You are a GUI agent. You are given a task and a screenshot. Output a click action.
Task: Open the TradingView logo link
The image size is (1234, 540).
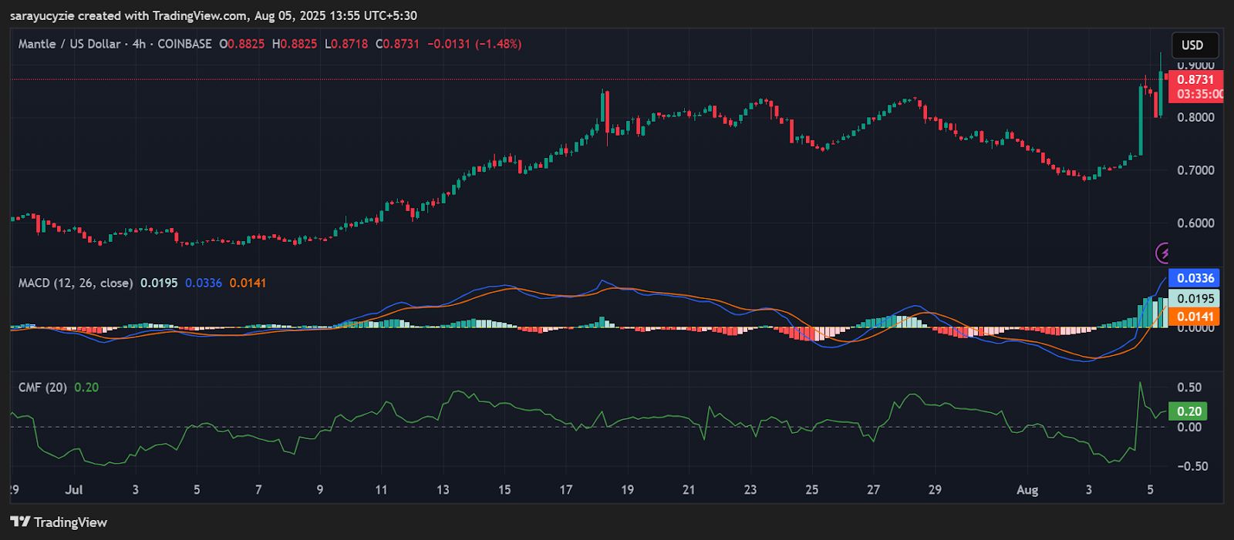(59, 522)
